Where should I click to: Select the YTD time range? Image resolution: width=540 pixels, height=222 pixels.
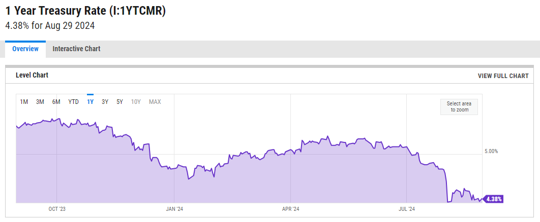(73, 101)
